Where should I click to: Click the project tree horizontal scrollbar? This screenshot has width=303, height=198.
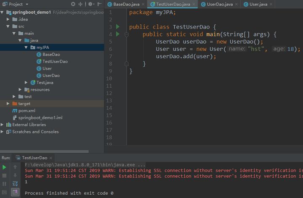(x=44, y=151)
